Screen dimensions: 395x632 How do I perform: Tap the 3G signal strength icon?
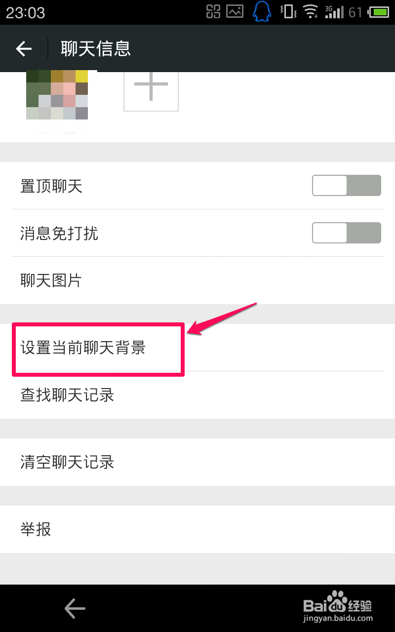(334, 12)
